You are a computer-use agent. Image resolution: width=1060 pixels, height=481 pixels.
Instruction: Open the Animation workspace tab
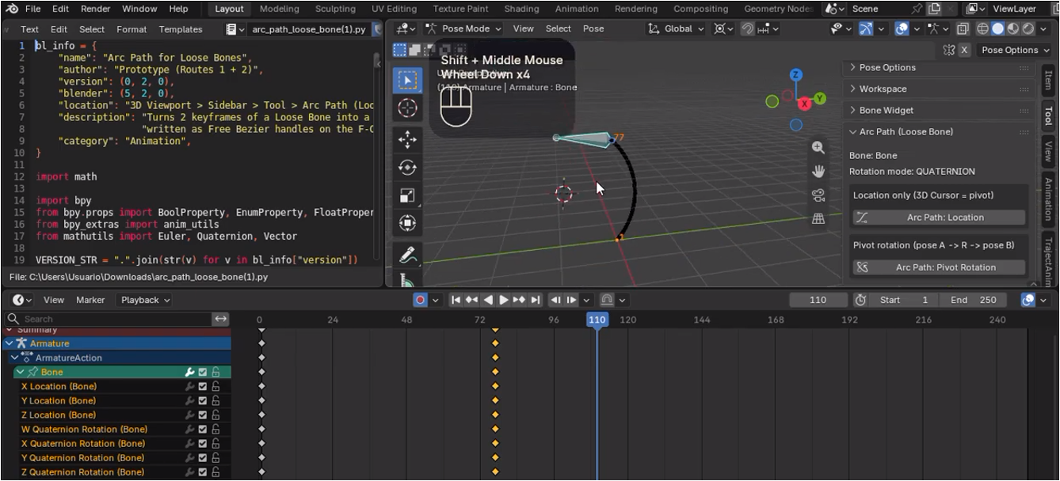click(577, 9)
